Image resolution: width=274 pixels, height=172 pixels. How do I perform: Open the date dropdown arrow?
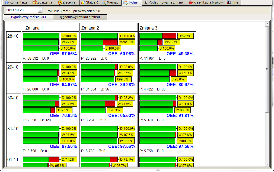[40, 10]
